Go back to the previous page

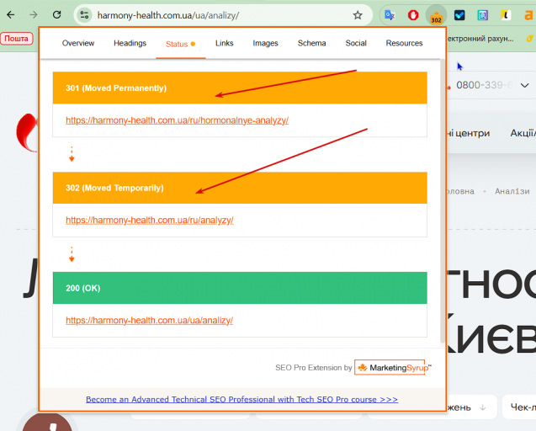[x=11, y=14]
